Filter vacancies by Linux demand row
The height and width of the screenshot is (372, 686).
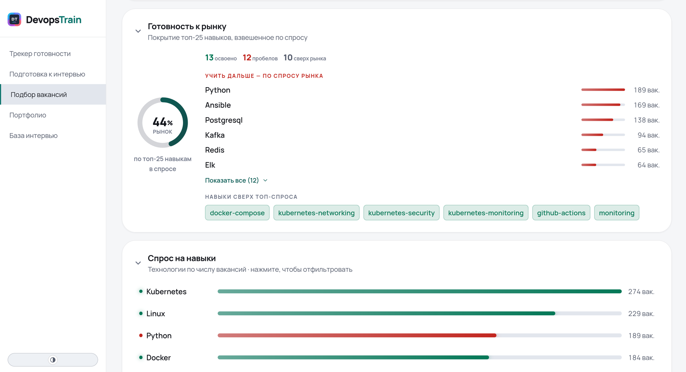[x=397, y=313]
